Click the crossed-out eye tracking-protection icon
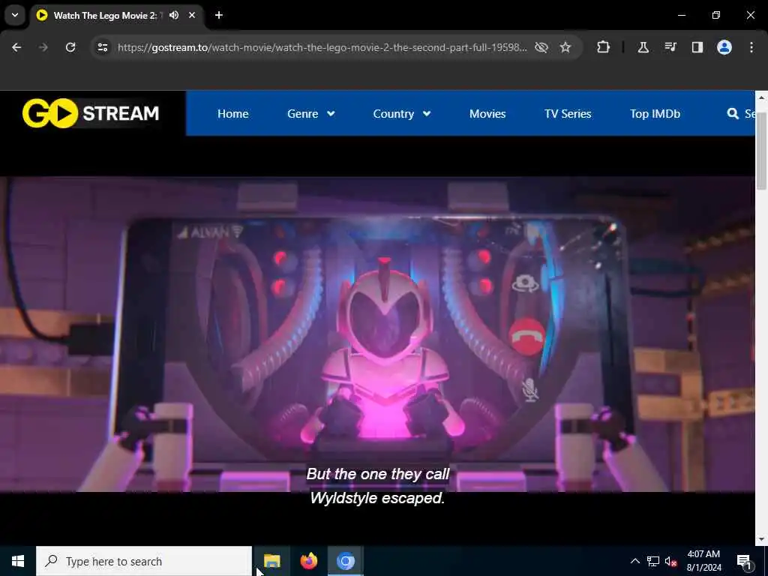Viewport: 768px width, 576px height. [x=541, y=47]
